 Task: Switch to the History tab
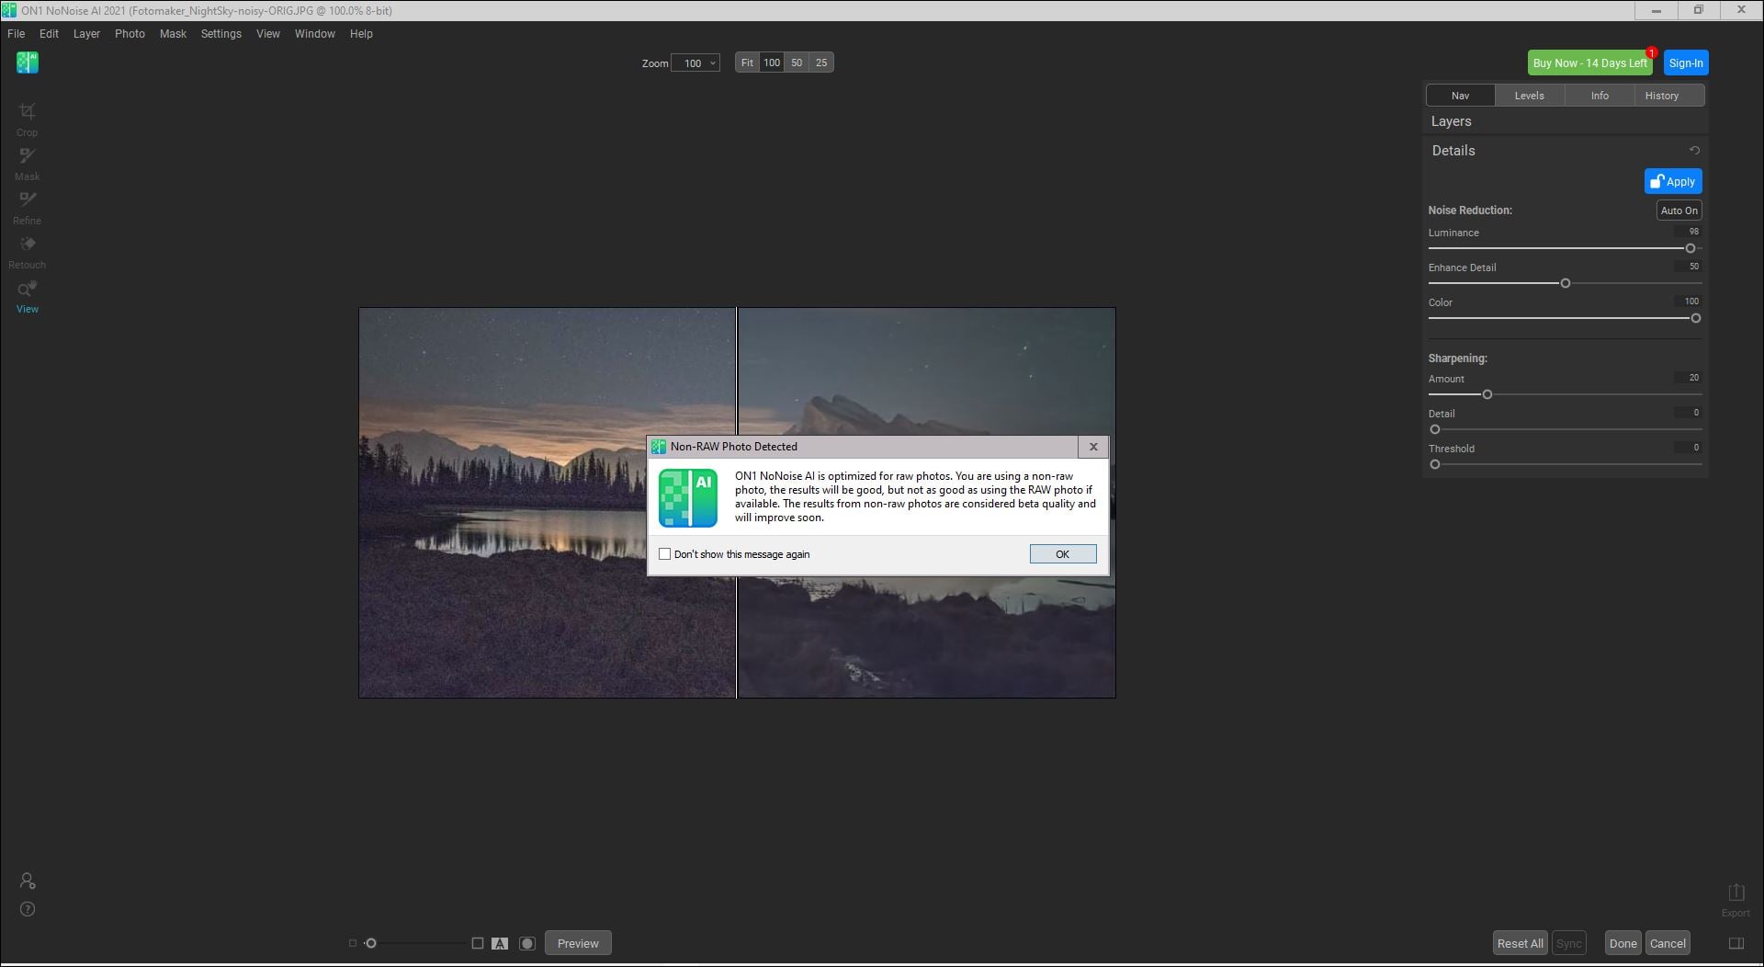(x=1661, y=96)
